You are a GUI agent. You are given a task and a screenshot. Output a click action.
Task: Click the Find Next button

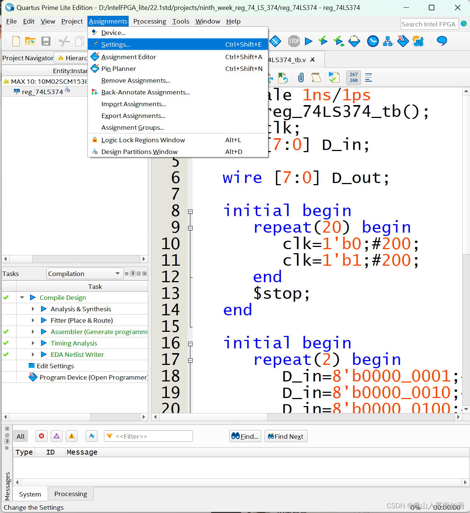[286, 436]
